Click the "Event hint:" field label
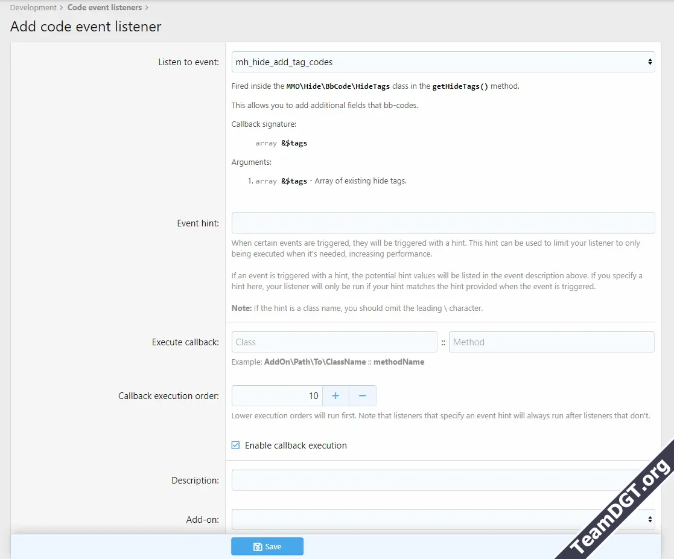This screenshot has width=674, height=559. click(x=198, y=223)
